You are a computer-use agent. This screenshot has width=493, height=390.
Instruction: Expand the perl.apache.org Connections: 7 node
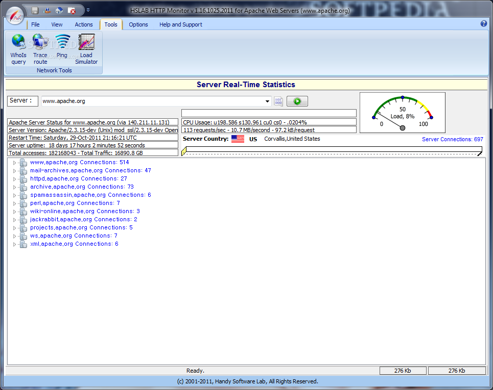[14, 203]
